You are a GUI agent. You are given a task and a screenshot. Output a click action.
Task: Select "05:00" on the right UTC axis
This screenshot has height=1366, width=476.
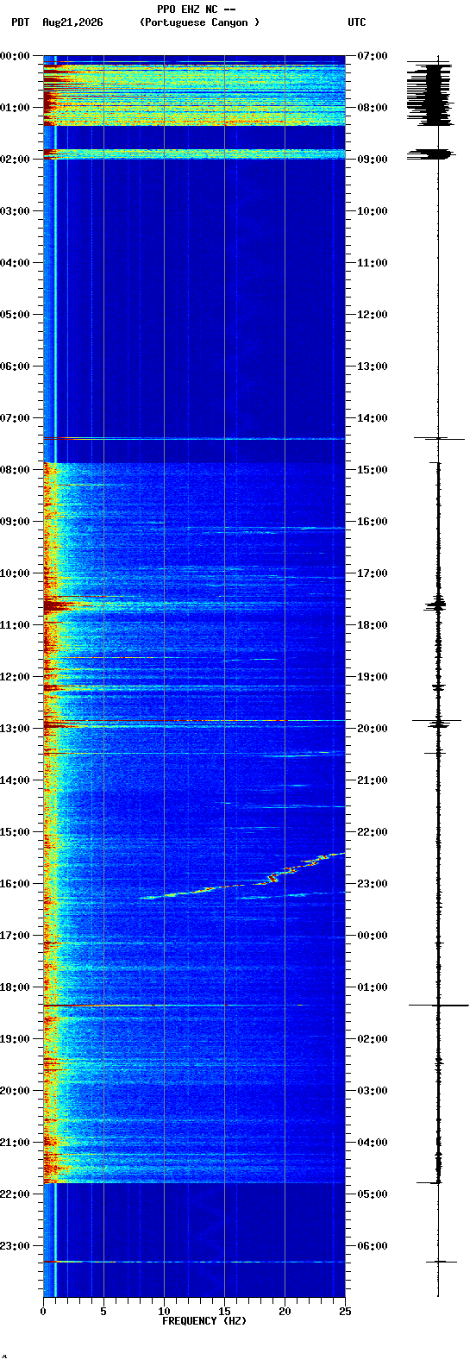(x=373, y=1194)
